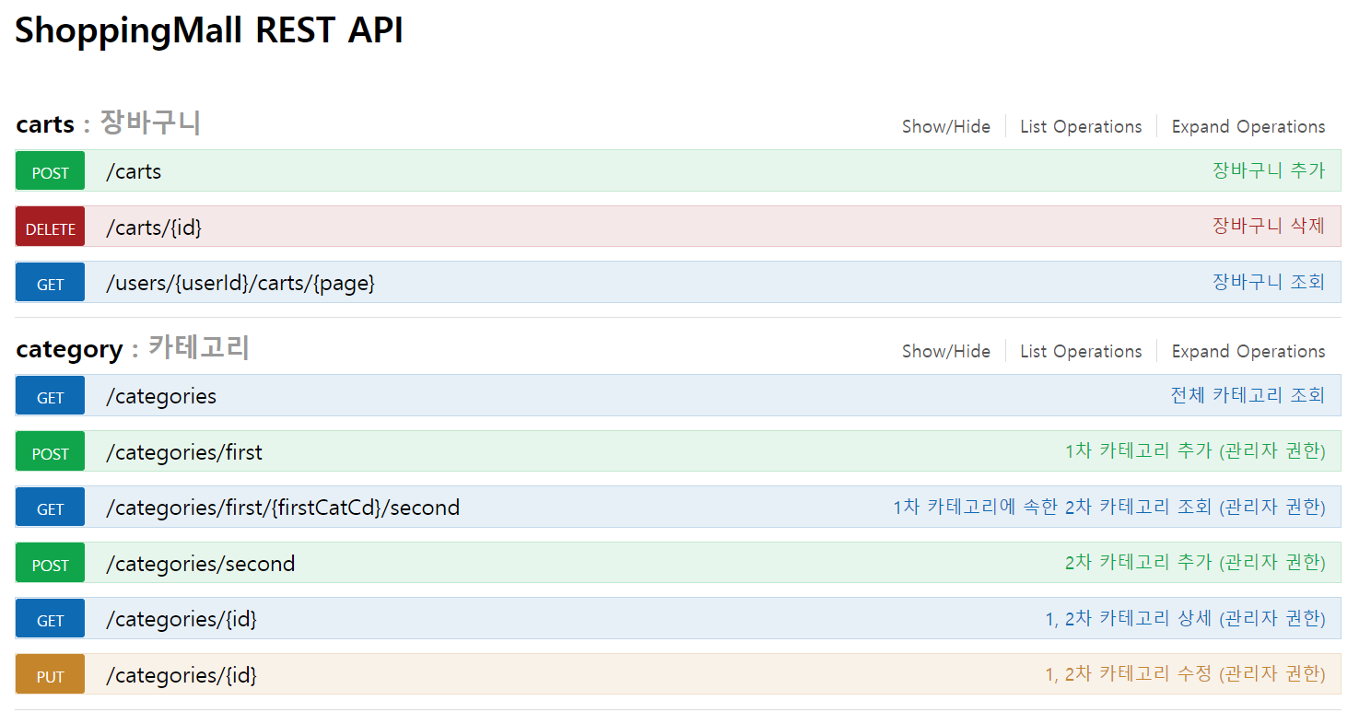Select the POST badge on /categories/first
Image resolution: width=1371 pixels, height=724 pixels.
pos(49,451)
